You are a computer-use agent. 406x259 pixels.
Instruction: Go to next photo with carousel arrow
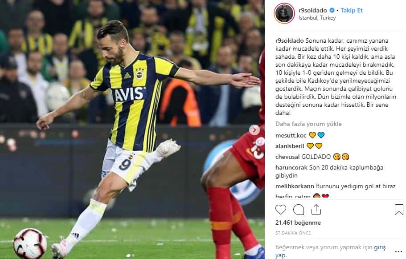point(254,130)
